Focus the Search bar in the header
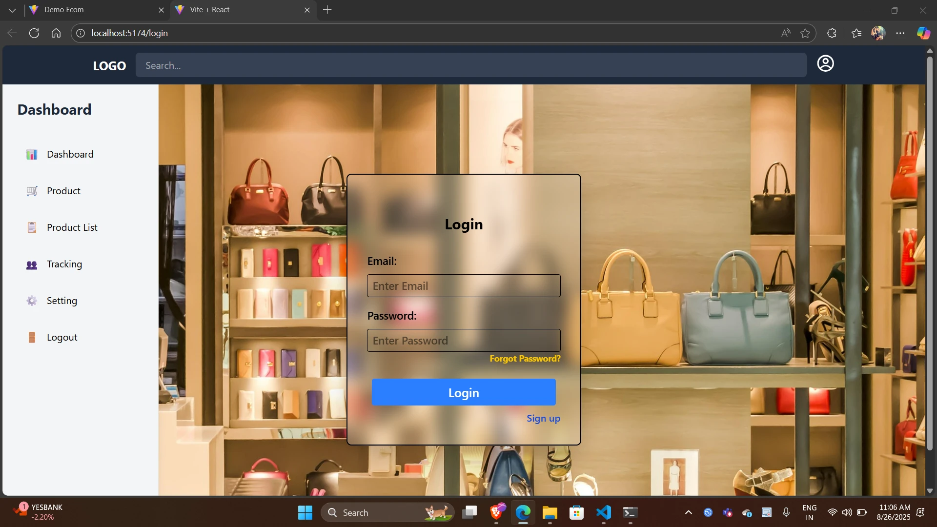This screenshot has height=527, width=937. [x=471, y=65]
